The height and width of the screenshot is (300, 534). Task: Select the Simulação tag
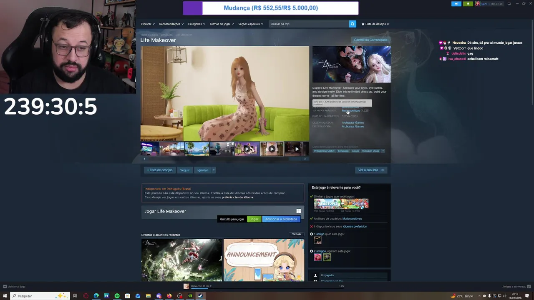pyautogui.click(x=343, y=151)
